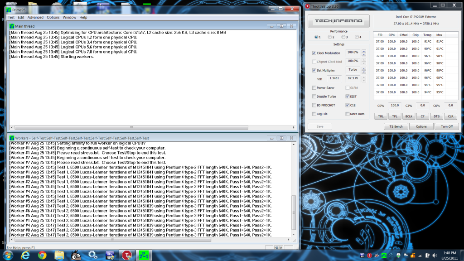Maximize the Workers child window
The image size is (464, 261).
[281, 138]
